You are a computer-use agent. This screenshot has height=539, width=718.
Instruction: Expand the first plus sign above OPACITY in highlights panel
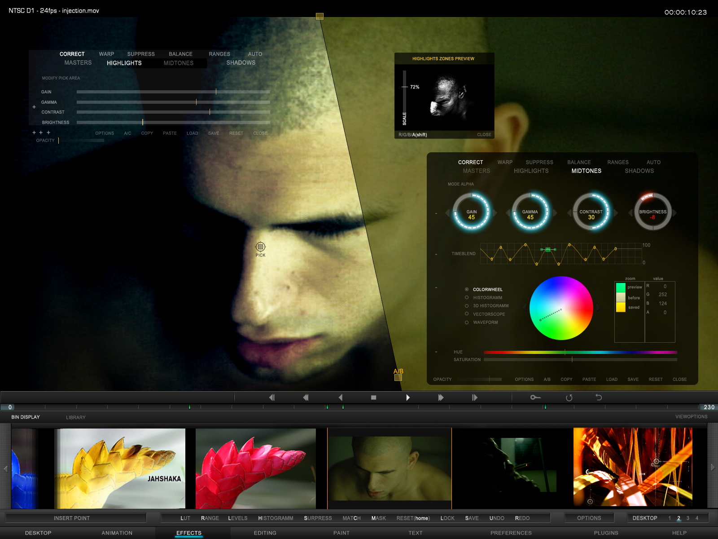tap(34, 133)
